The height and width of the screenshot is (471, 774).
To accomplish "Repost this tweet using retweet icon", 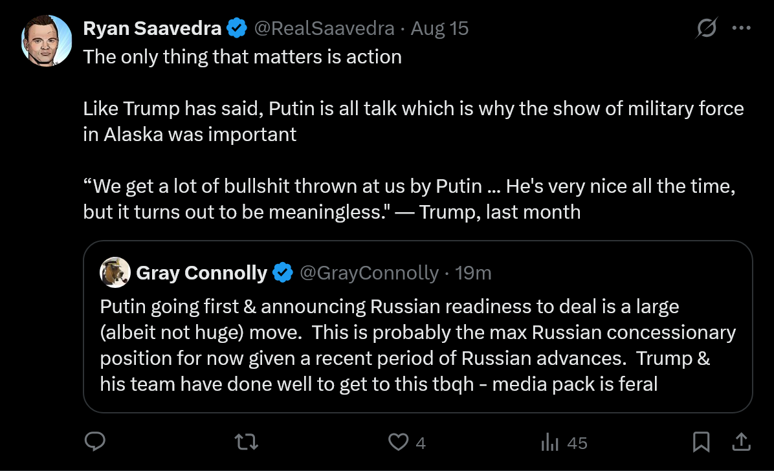I will (246, 442).
